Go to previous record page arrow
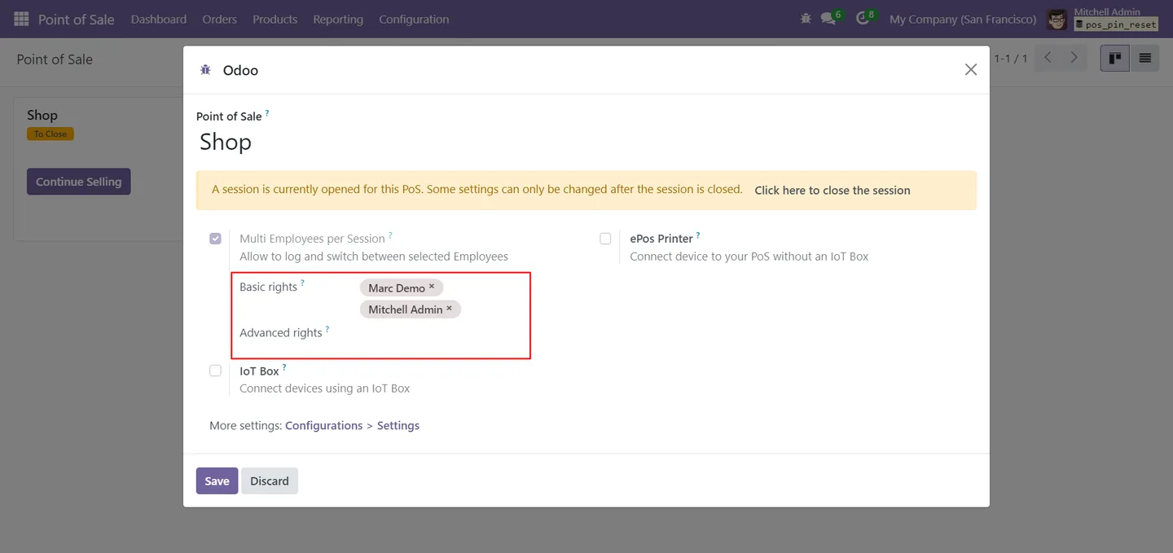The width and height of the screenshot is (1173, 553). (1048, 58)
